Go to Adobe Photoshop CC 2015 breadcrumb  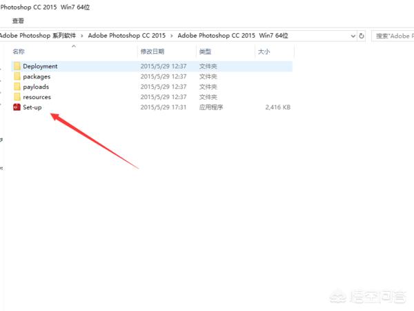127,36
